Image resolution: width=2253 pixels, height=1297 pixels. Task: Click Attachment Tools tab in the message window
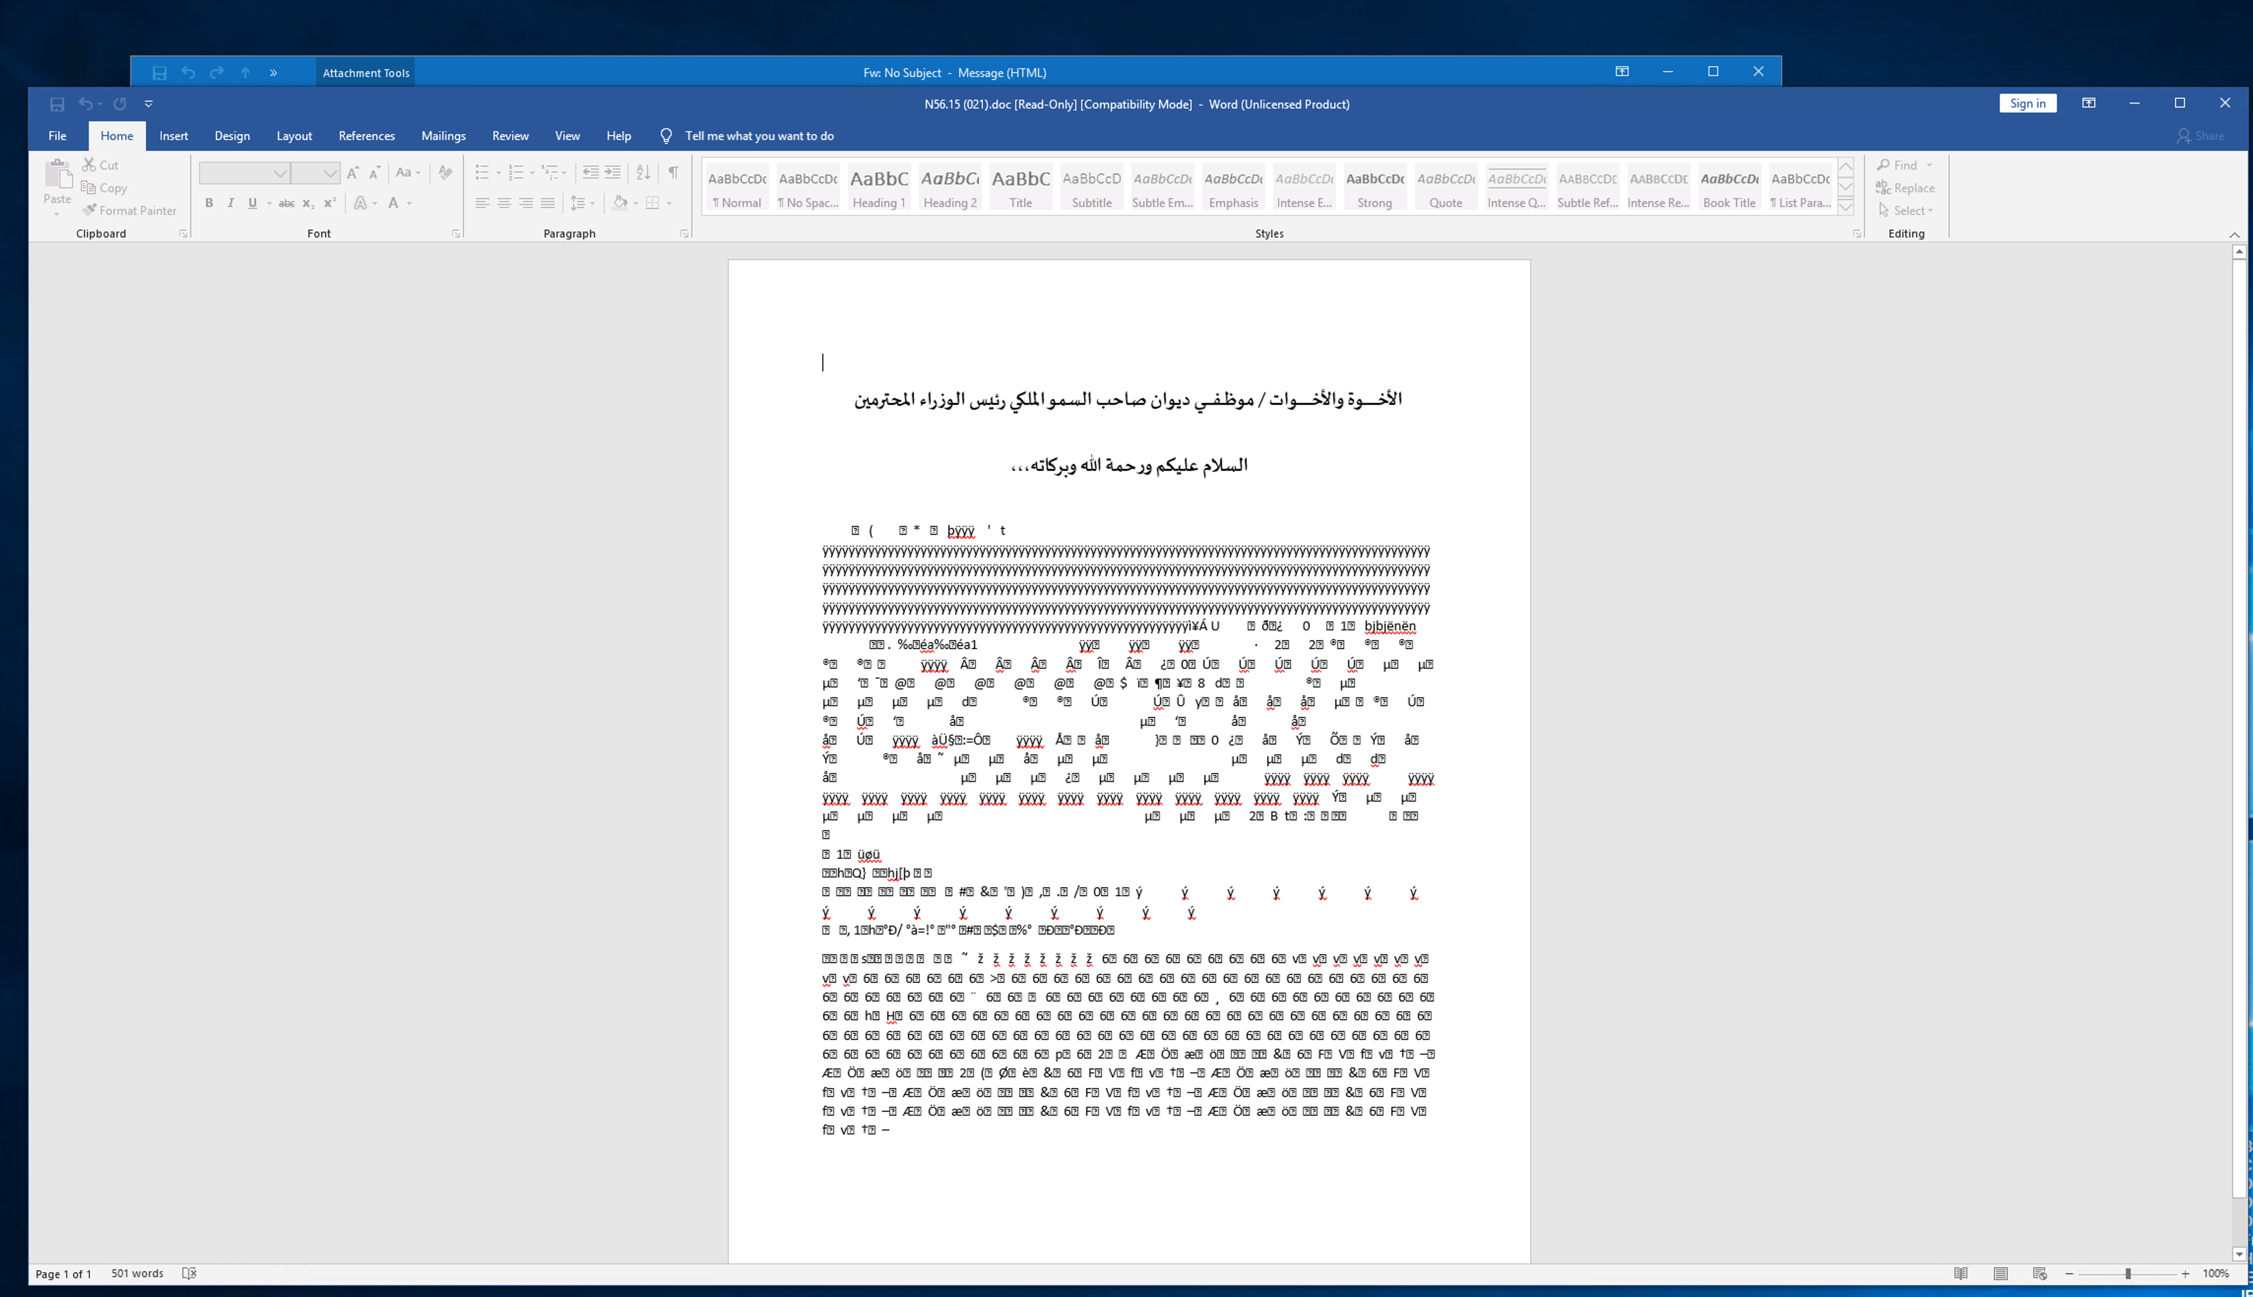pos(366,73)
